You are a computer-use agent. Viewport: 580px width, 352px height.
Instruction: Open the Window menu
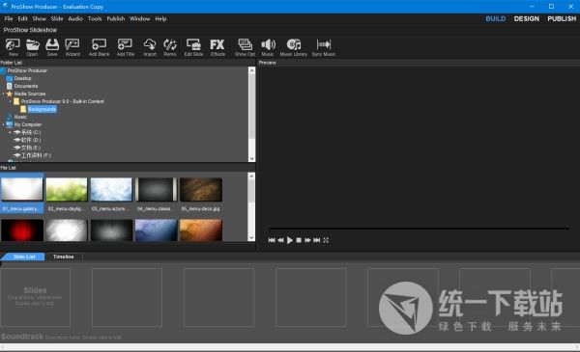(x=140, y=18)
